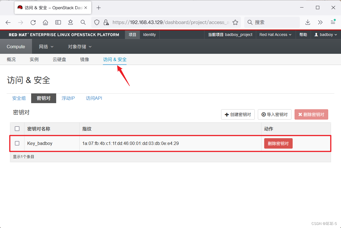
Task: Click the browser search box labeled 搜索
Action: coord(272,22)
